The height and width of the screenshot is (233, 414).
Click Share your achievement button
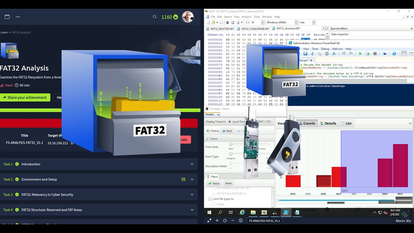tap(25, 97)
